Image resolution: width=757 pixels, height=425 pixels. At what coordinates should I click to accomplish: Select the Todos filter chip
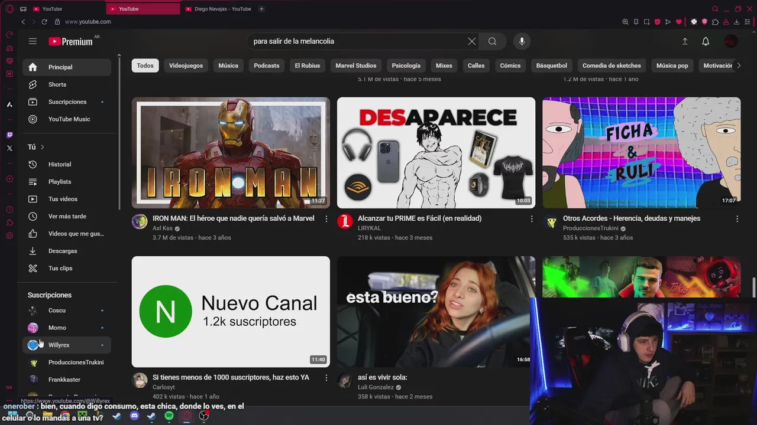pos(145,66)
